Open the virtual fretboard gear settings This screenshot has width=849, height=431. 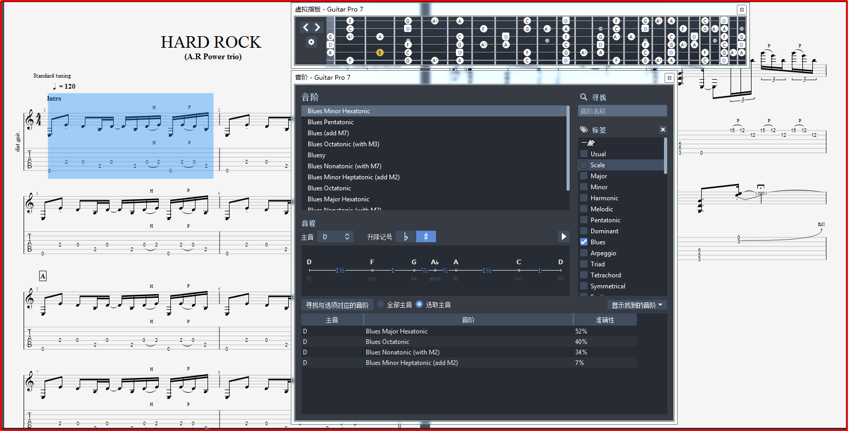pyautogui.click(x=311, y=42)
